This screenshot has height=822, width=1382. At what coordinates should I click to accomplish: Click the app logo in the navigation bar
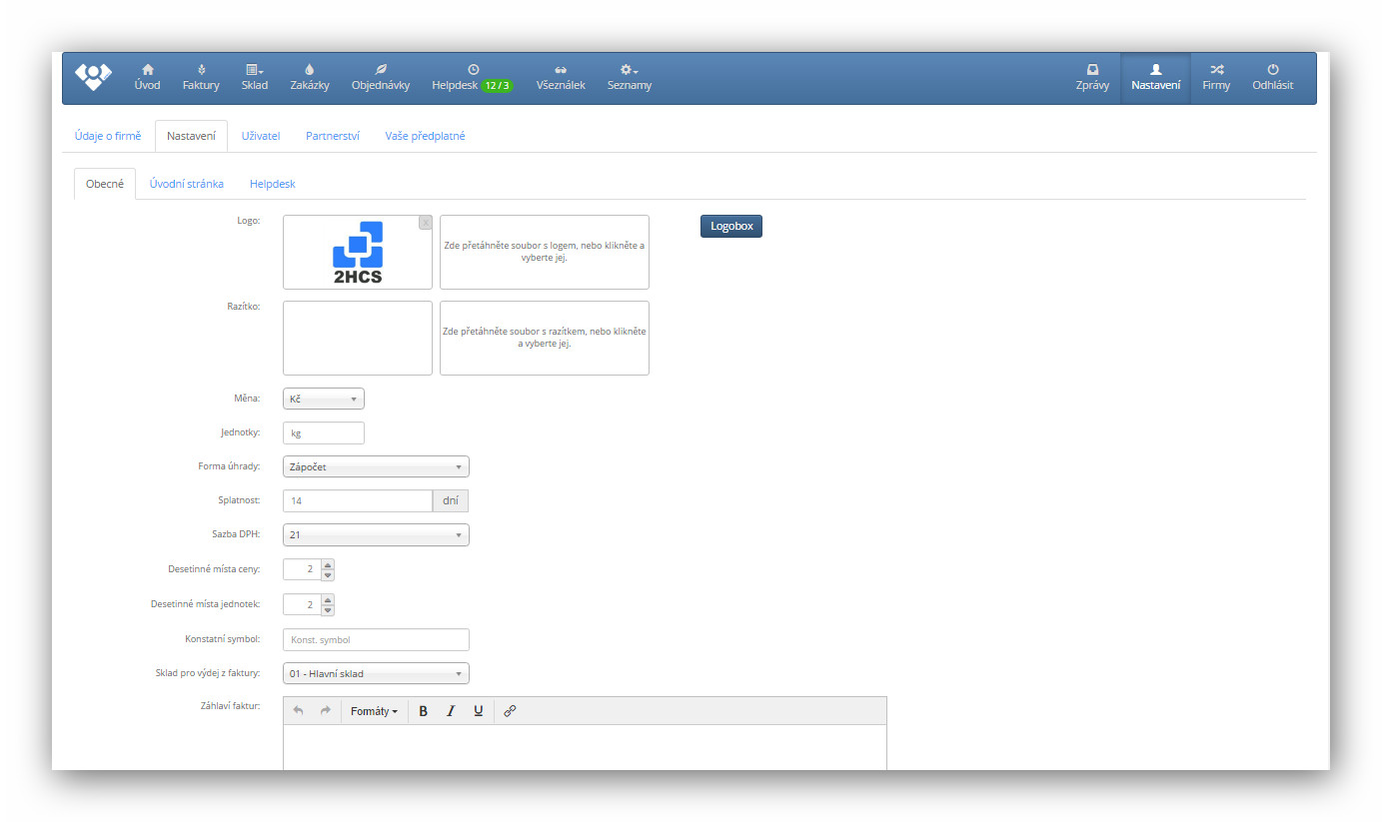pos(93,77)
